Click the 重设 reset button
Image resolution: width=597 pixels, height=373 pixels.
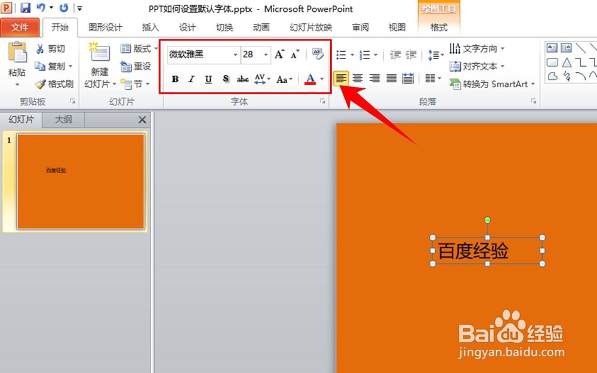(x=136, y=66)
